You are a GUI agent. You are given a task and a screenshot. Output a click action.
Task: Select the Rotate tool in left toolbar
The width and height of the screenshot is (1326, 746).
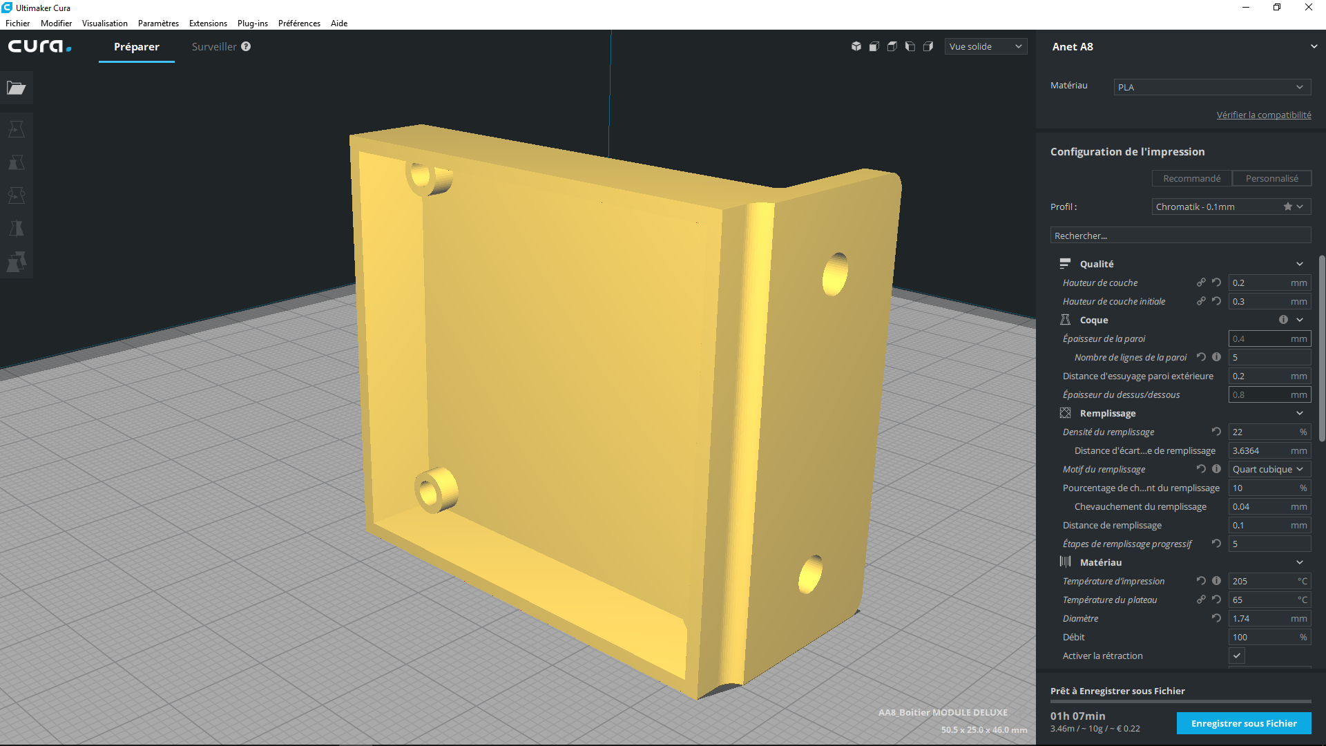[17, 195]
